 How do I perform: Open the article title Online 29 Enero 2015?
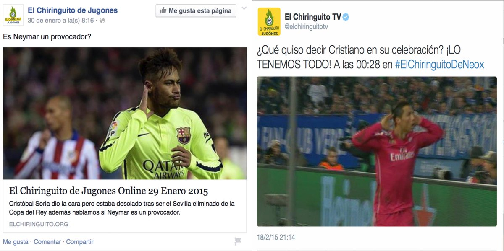pos(109,191)
